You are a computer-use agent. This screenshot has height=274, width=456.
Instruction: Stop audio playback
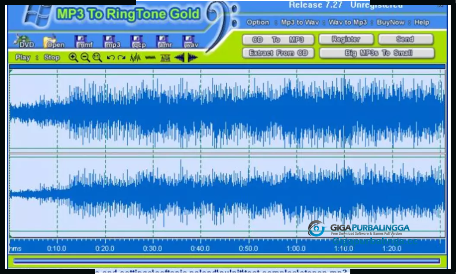[52, 58]
